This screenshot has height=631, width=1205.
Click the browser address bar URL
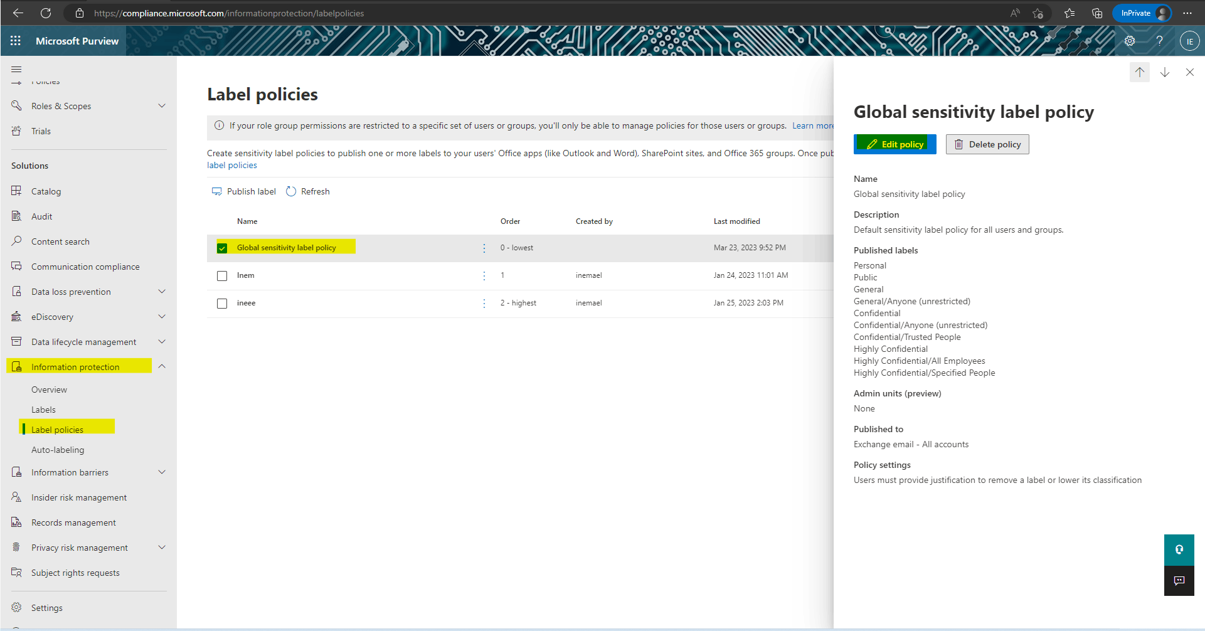coord(228,13)
